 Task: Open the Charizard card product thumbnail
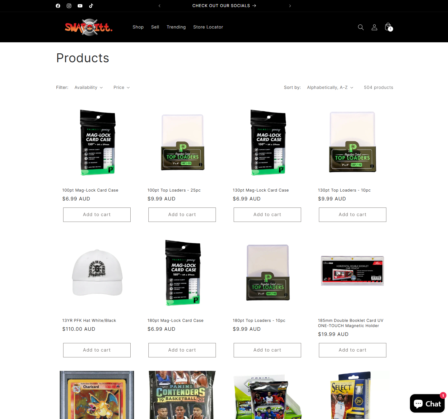[x=97, y=395]
